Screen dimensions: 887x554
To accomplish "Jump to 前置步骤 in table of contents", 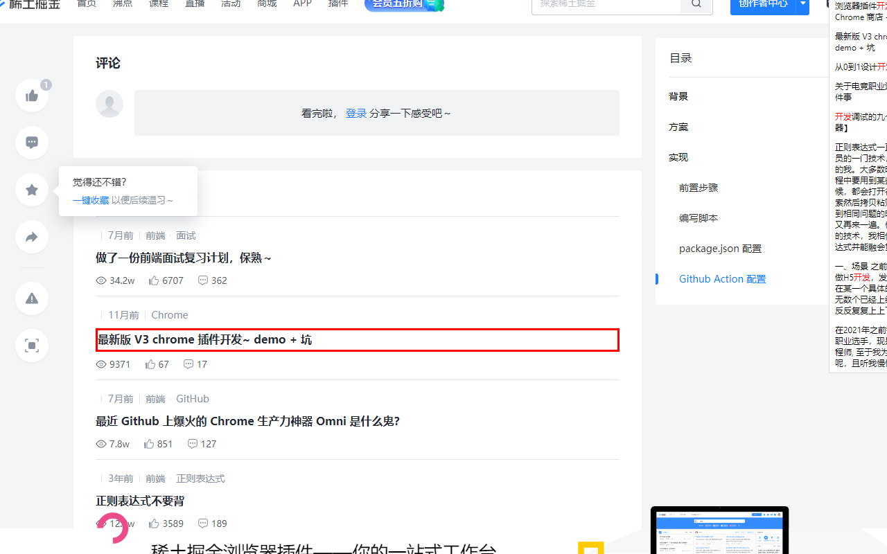I will tap(699, 188).
